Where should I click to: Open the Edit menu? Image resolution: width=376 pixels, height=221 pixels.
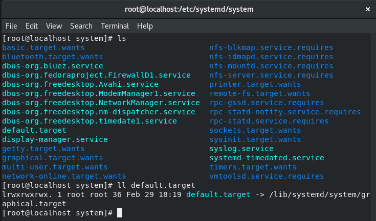tap(32, 26)
